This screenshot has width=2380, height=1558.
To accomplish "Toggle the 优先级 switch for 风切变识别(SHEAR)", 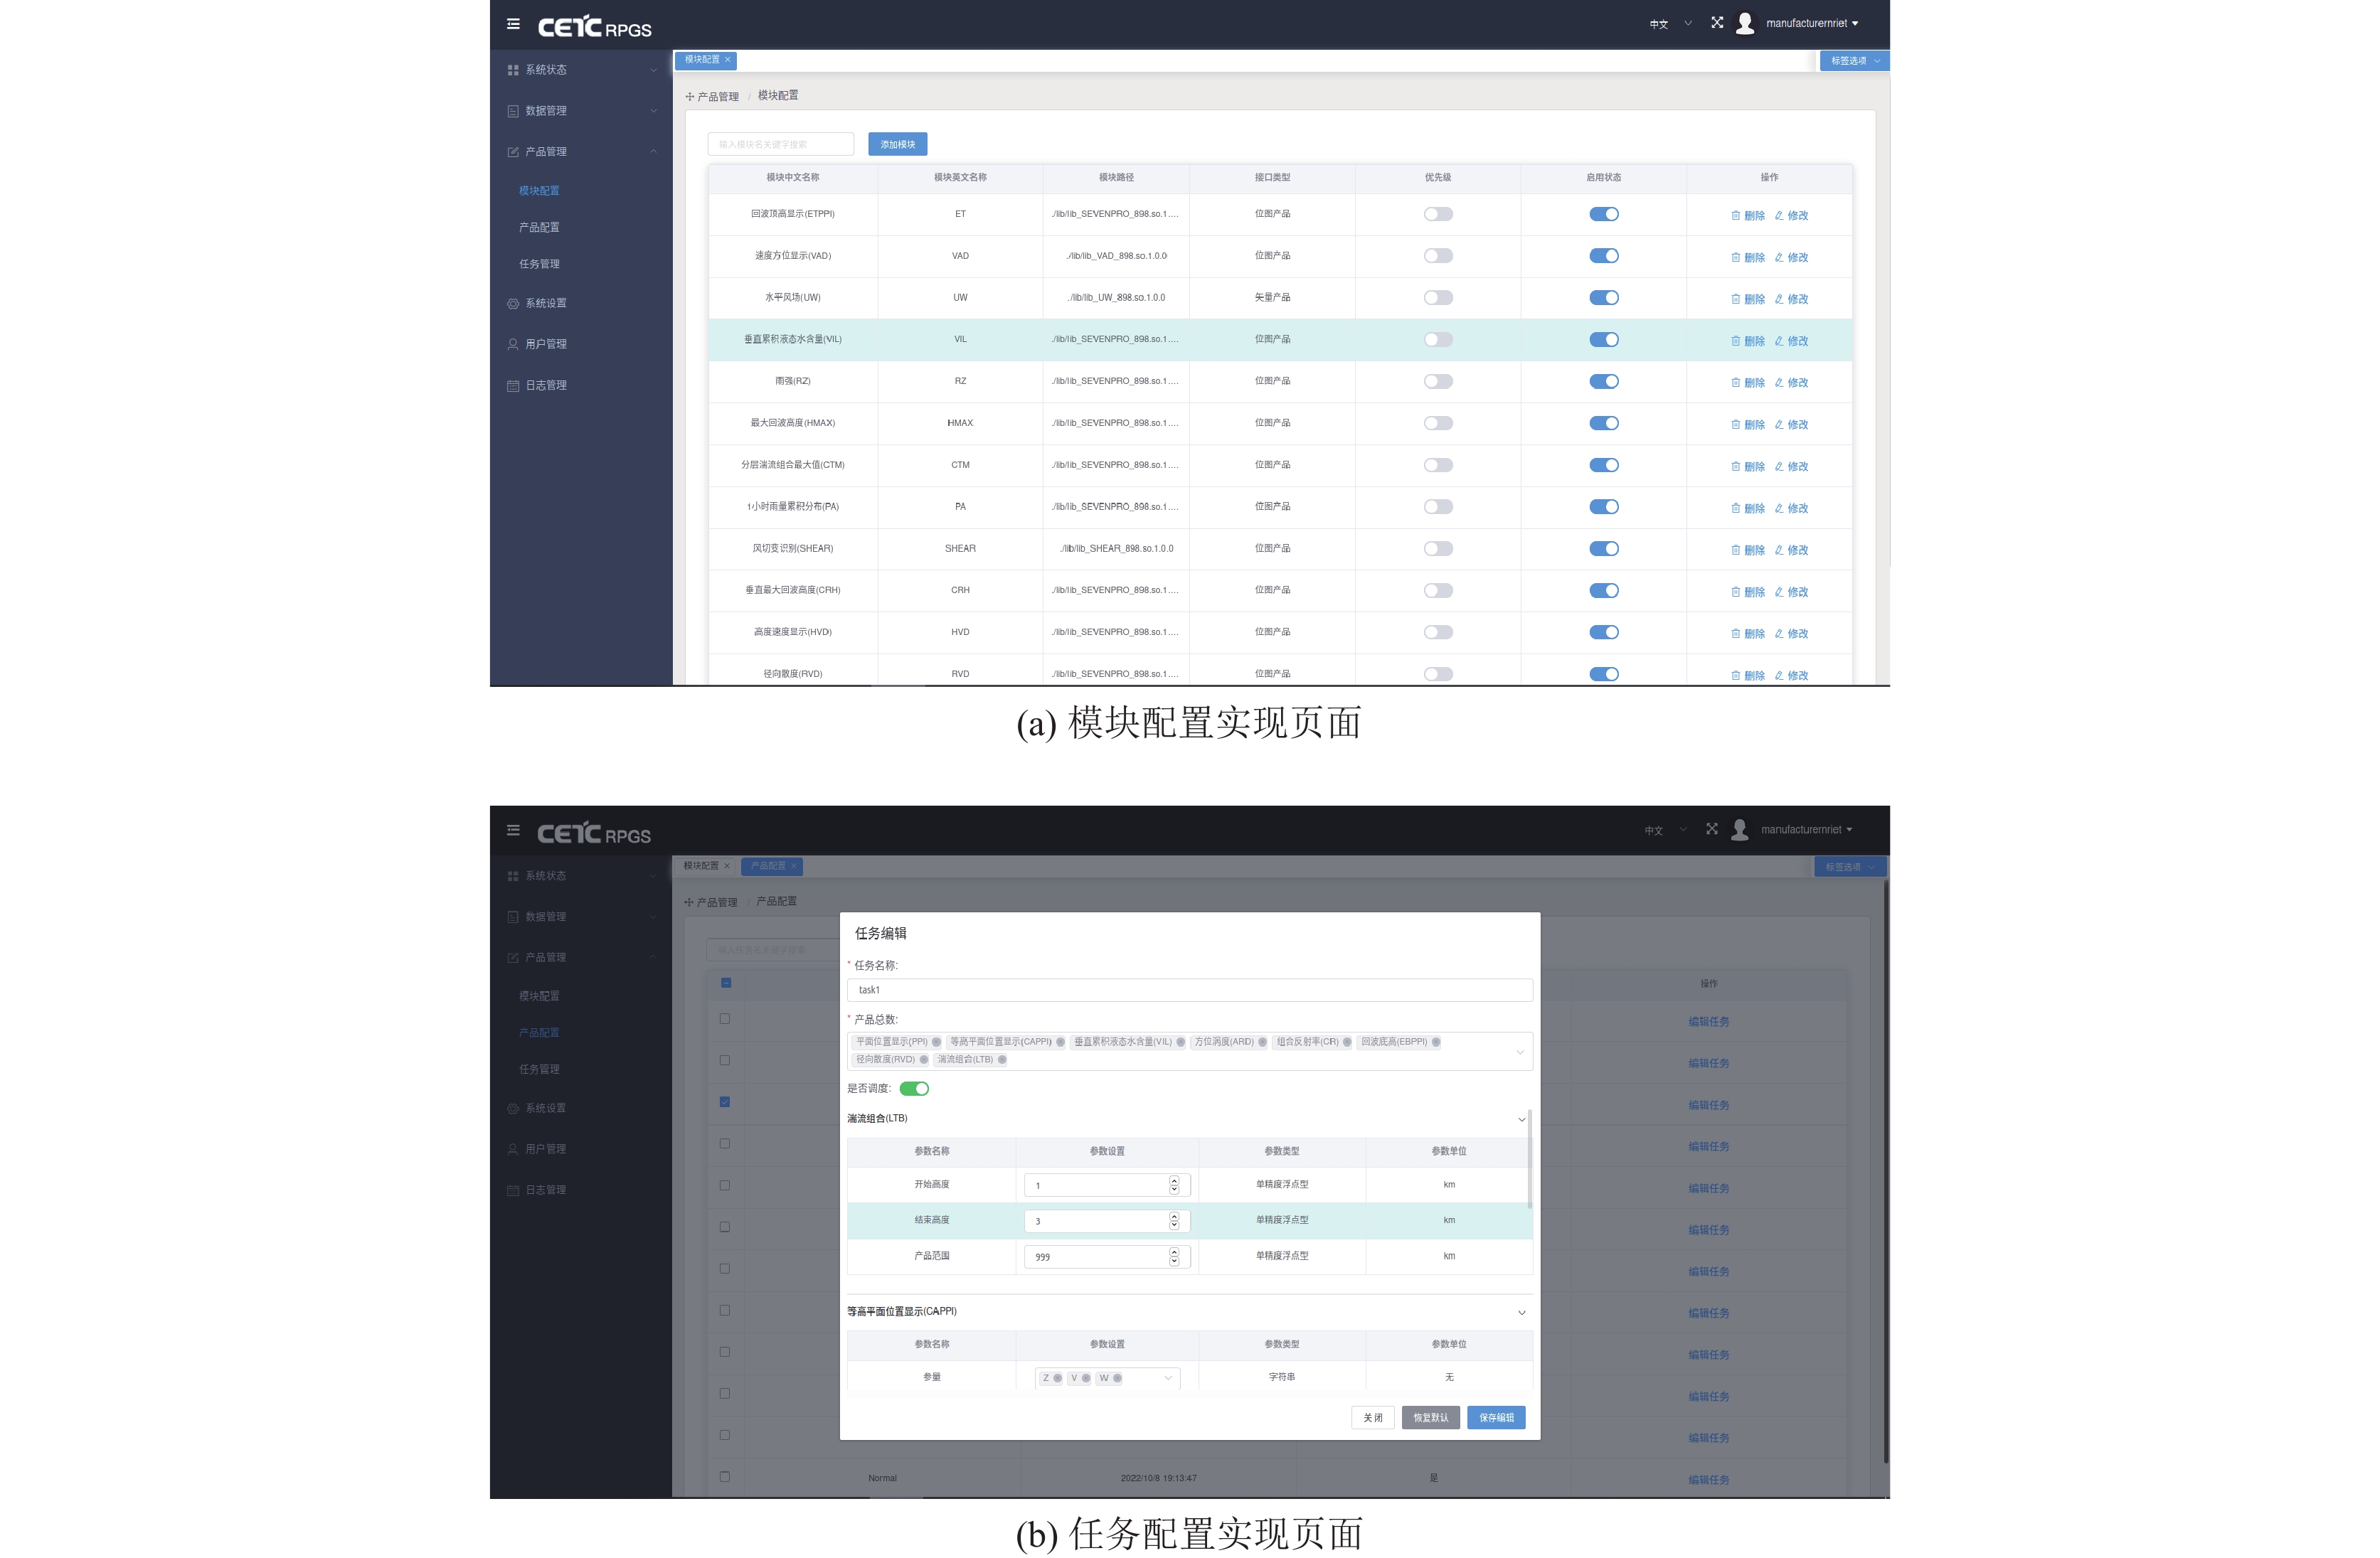I will click(1438, 549).
